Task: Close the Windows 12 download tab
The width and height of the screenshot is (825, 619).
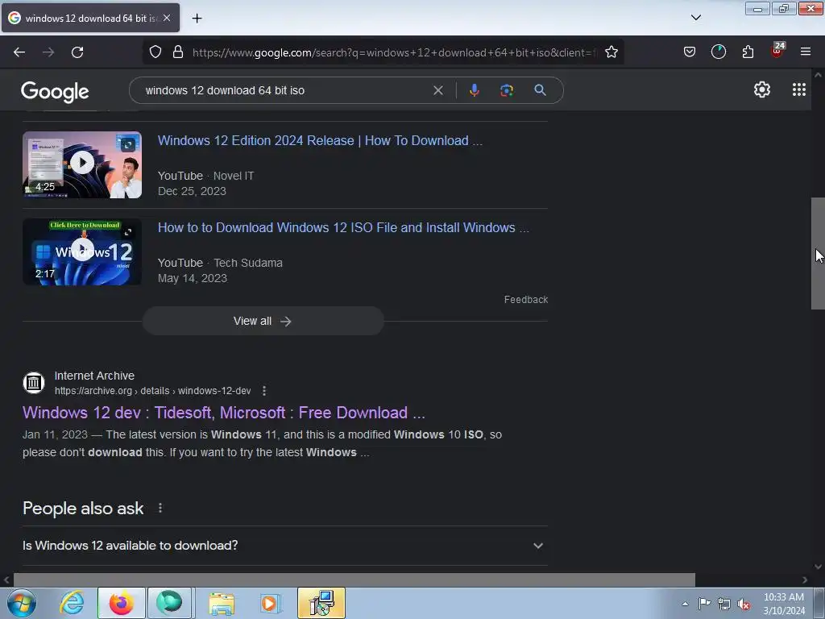Action: 167,18
